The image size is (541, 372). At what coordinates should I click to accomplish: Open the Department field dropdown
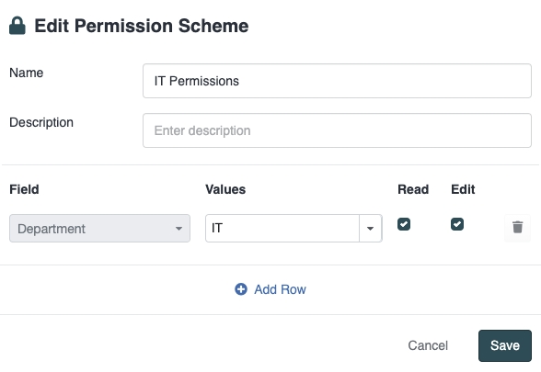pos(99,229)
